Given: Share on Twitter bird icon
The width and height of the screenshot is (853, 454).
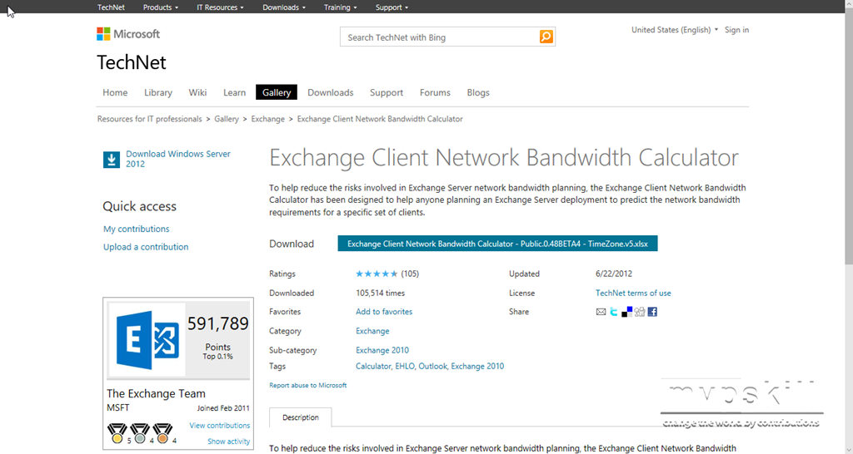Looking at the screenshot, I should pyautogui.click(x=614, y=312).
